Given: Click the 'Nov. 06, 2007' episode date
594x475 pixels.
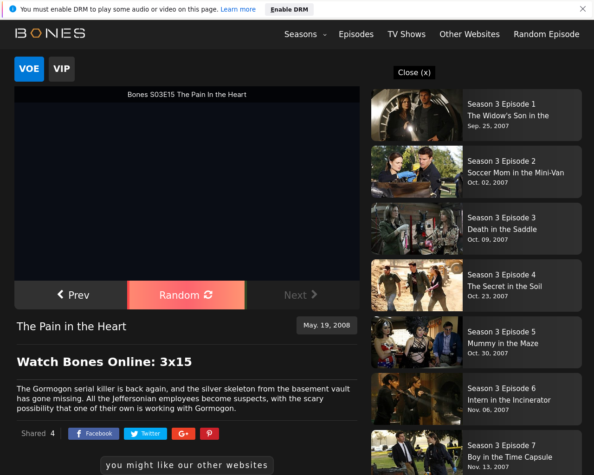Looking at the screenshot, I should click(x=488, y=410).
